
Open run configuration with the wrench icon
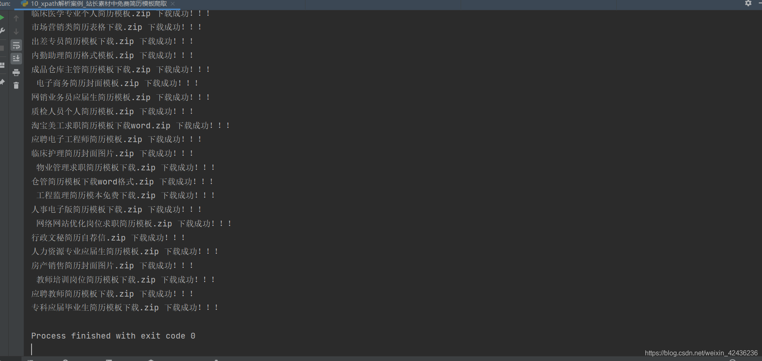2,29
